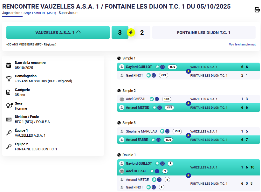Click the 15/2 ranking badge for Gaylord GUILLOT
The width and height of the screenshot is (261, 192).
[172, 67]
